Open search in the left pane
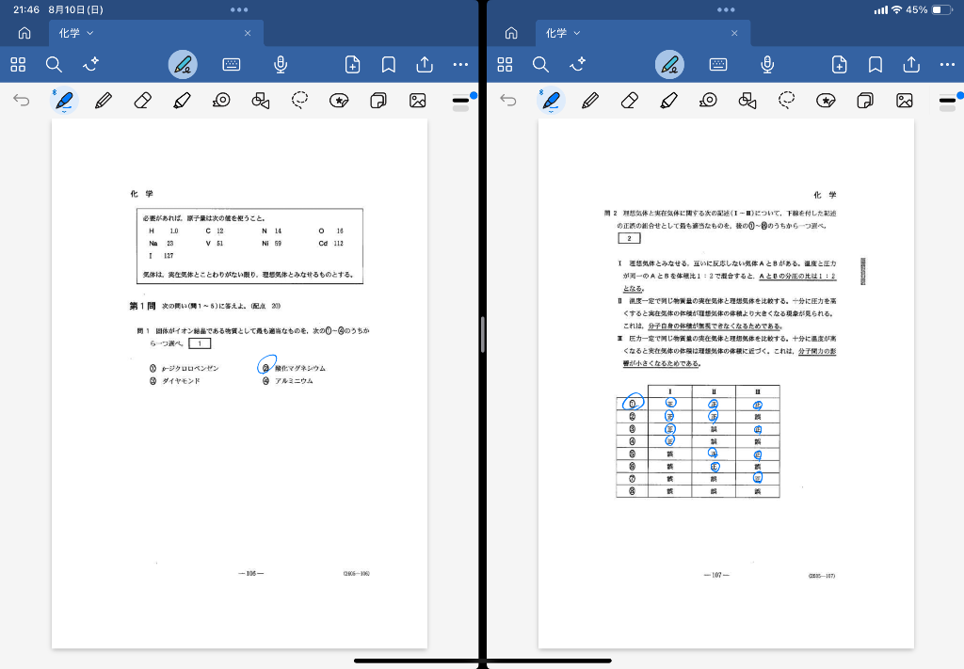The image size is (964, 669). (x=54, y=65)
